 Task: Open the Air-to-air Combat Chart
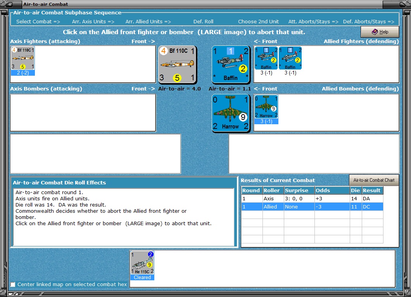pyautogui.click(x=374, y=180)
